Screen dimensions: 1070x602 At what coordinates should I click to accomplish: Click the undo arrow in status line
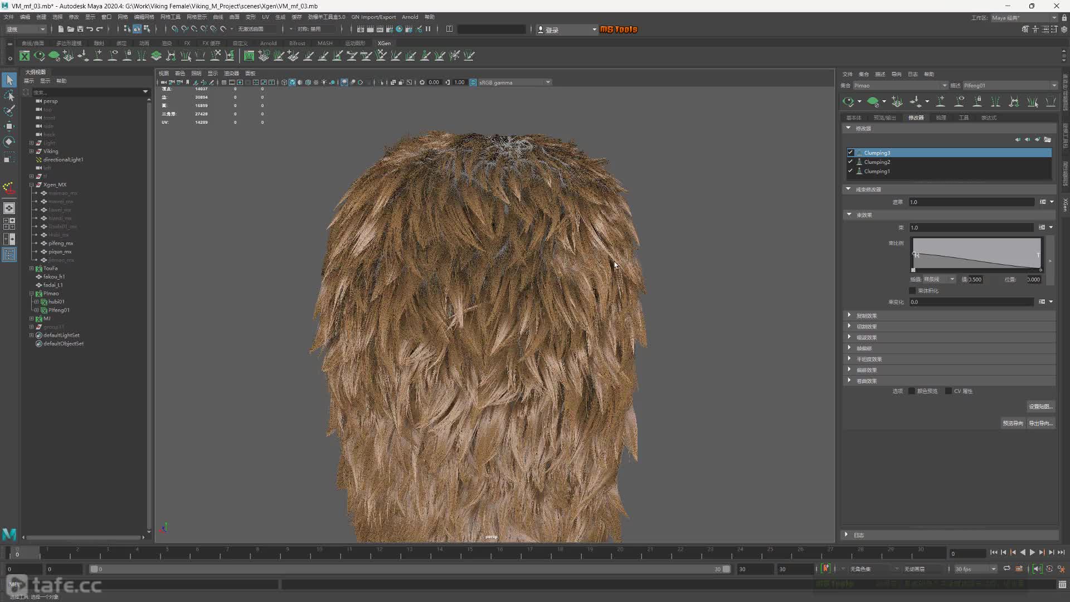pos(90,29)
